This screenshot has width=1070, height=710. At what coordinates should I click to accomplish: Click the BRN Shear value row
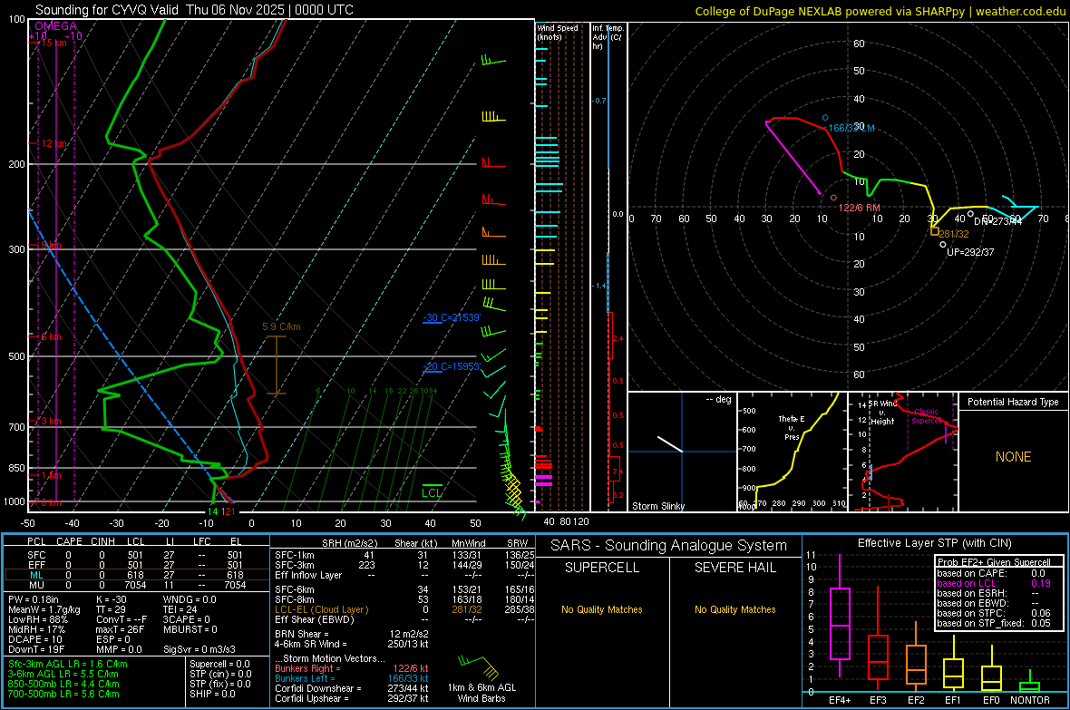pos(352,634)
